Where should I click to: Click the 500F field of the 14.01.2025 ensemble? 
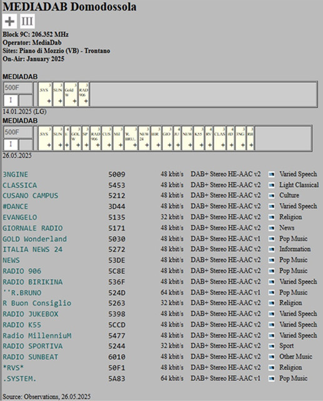(18, 88)
